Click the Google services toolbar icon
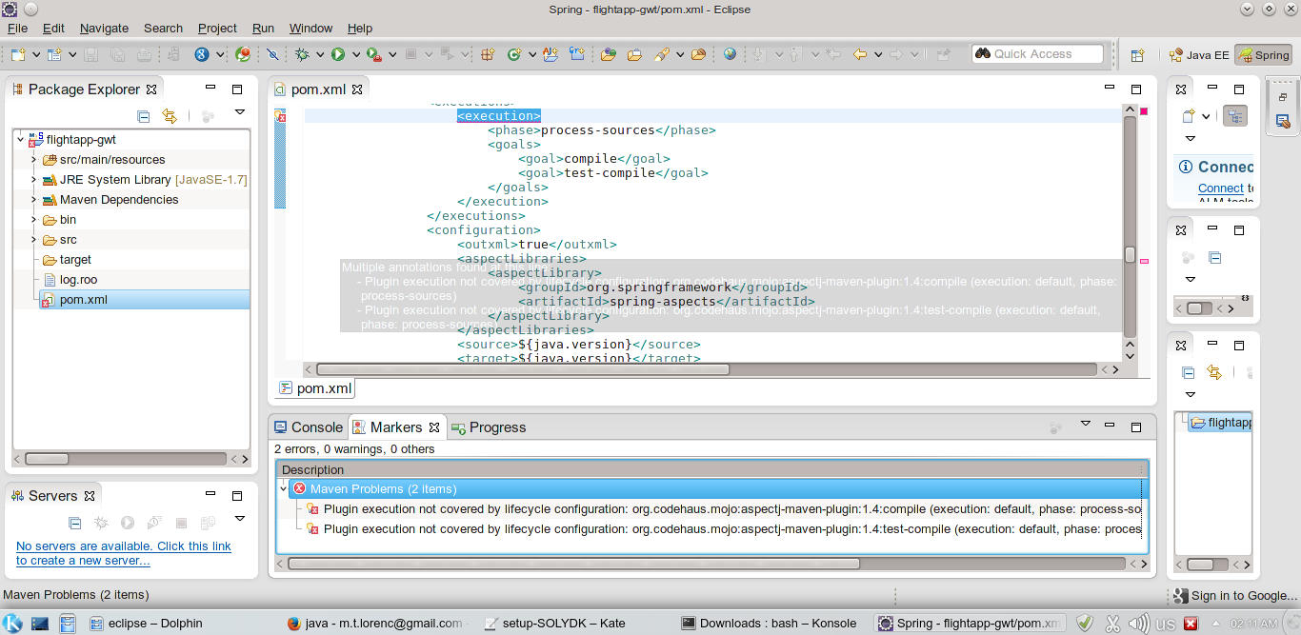The height and width of the screenshot is (635, 1301). click(x=202, y=54)
